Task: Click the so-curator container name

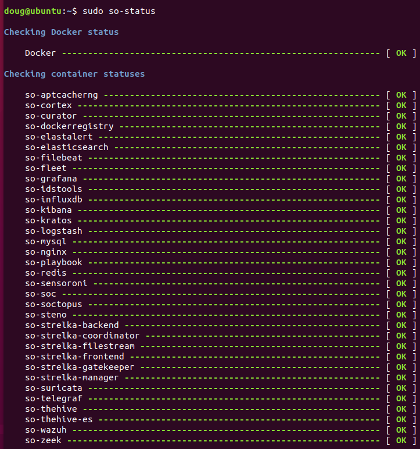Action: point(51,116)
